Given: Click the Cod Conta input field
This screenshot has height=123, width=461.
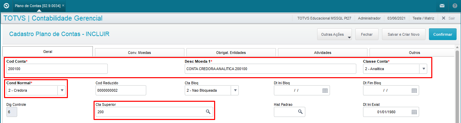Looking at the screenshot, I should [57, 69].
